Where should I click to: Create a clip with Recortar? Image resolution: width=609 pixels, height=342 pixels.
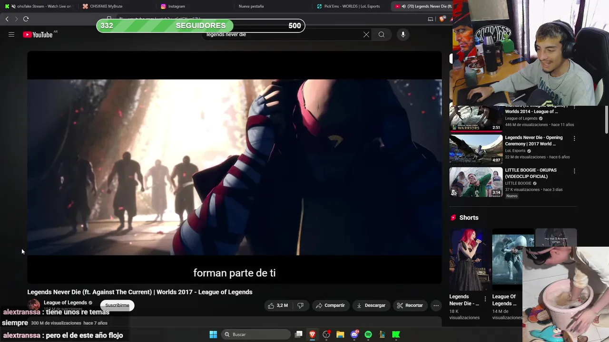click(x=410, y=305)
